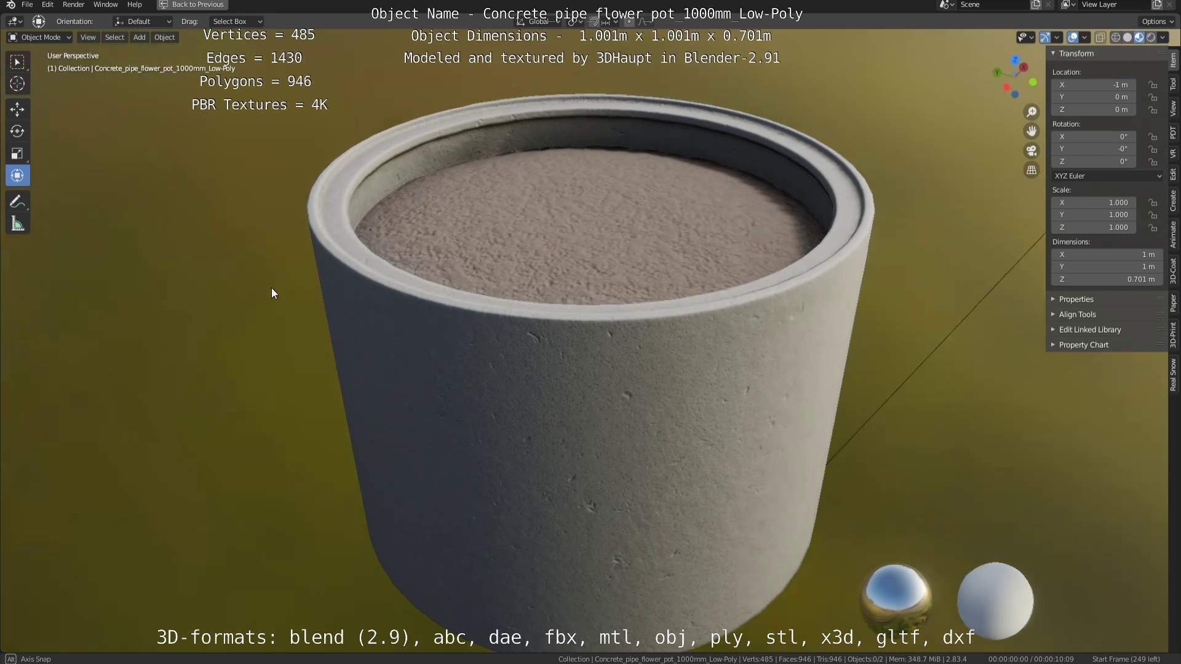The height and width of the screenshot is (664, 1181).
Task: Switch to Material Preview shading
Action: pos(1139,38)
